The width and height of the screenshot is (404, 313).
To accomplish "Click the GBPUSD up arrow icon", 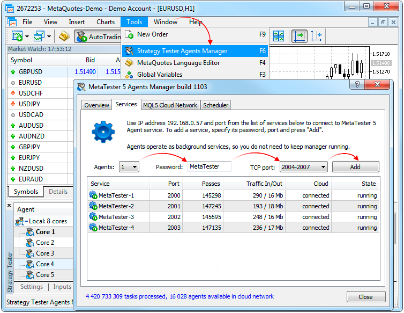I will (13, 72).
